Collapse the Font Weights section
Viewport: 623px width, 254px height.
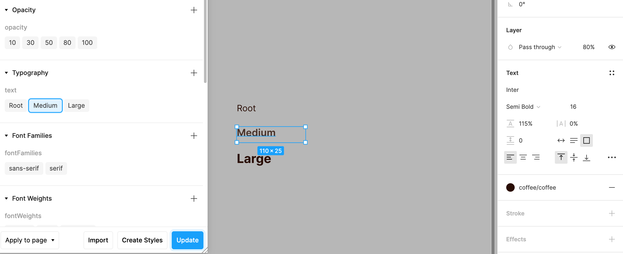coord(7,198)
